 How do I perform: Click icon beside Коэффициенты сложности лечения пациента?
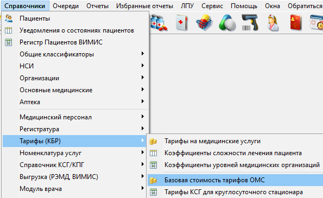pos(153,153)
